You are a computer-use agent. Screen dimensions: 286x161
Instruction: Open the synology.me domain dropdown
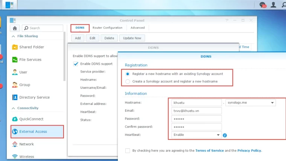click(x=250, y=103)
